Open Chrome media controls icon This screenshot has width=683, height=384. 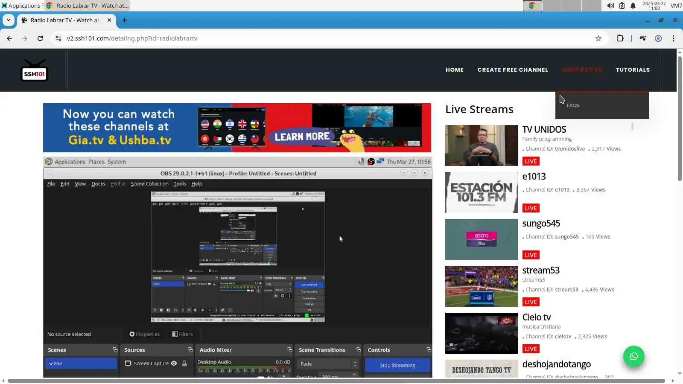(643, 38)
